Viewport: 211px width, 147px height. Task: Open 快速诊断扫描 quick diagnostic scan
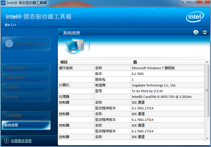[26, 68]
